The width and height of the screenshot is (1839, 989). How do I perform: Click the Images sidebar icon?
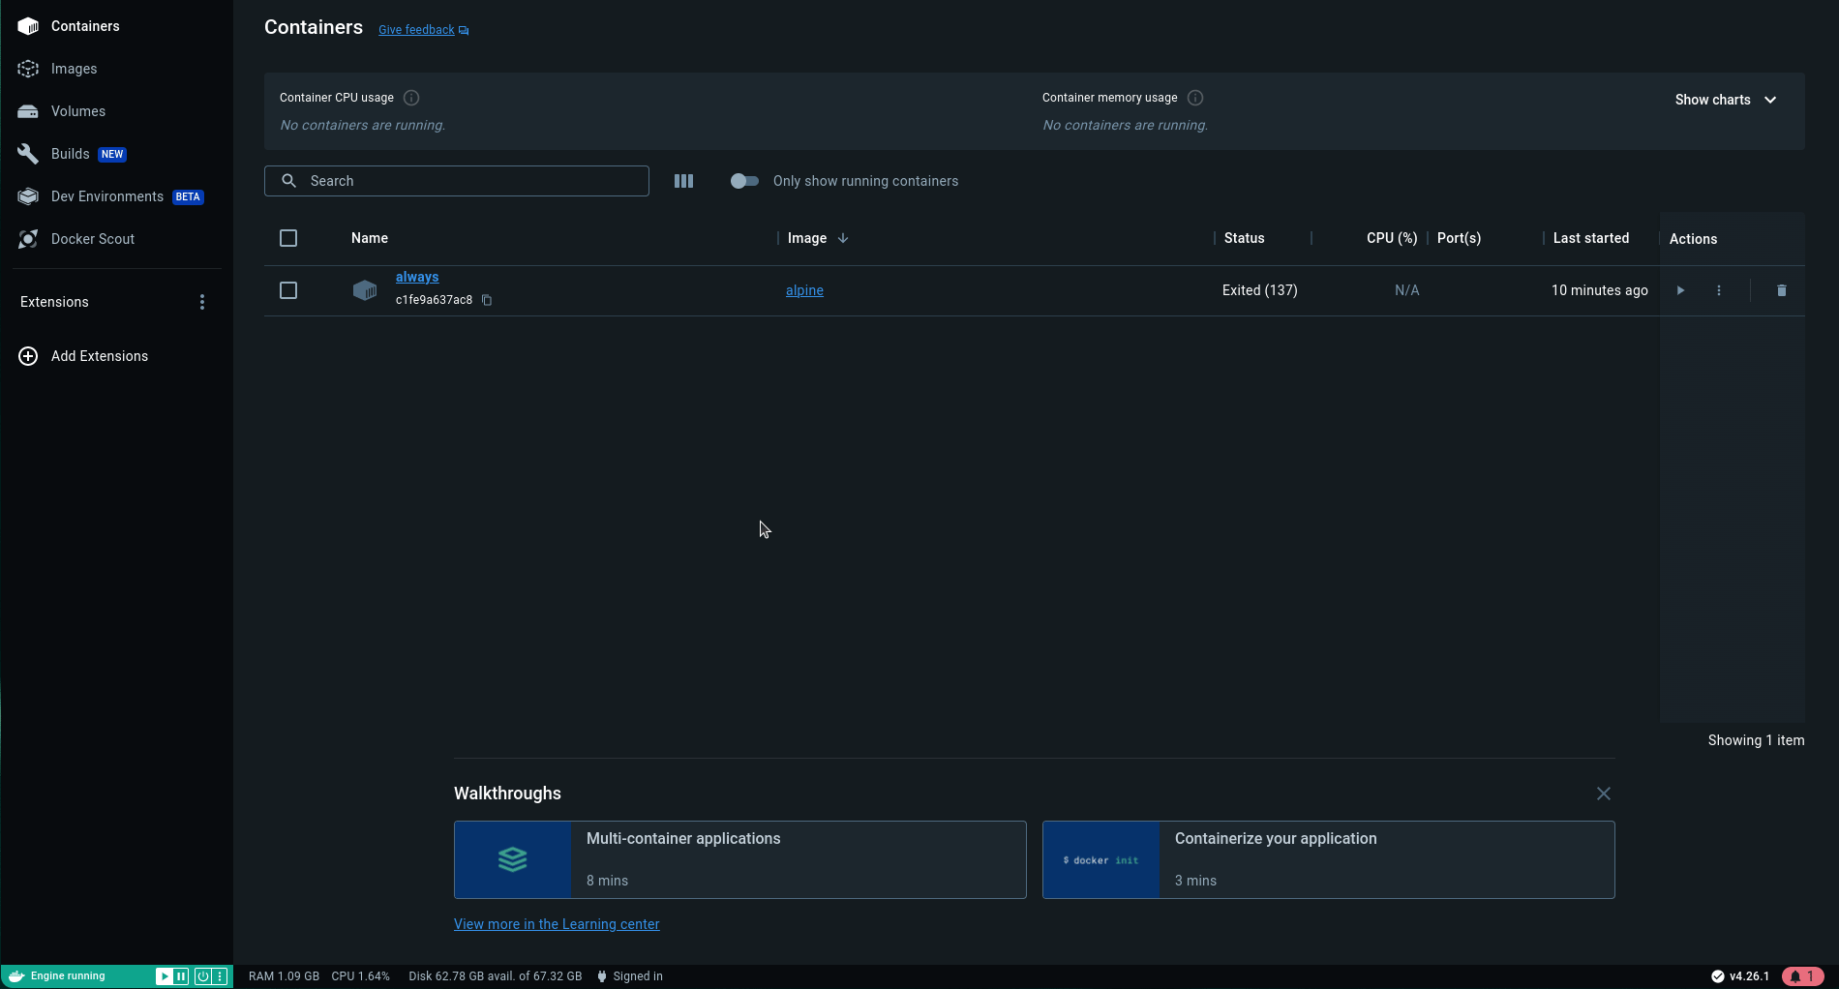(x=28, y=69)
